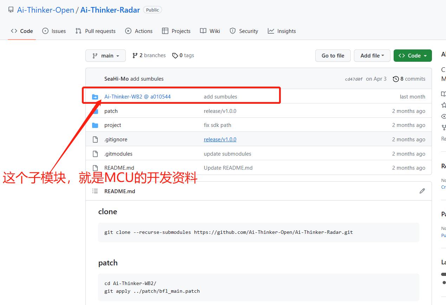Open the 'update submodules' commit message
The width and height of the screenshot is (446, 305).
pos(227,154)
